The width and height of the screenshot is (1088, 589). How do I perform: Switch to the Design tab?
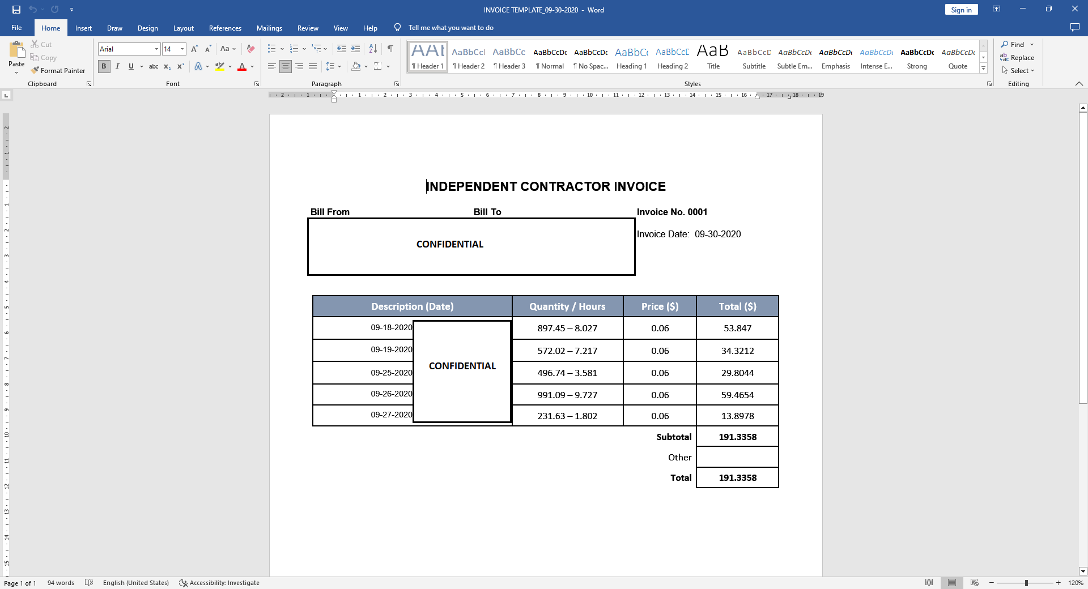[x=148, y=28]
